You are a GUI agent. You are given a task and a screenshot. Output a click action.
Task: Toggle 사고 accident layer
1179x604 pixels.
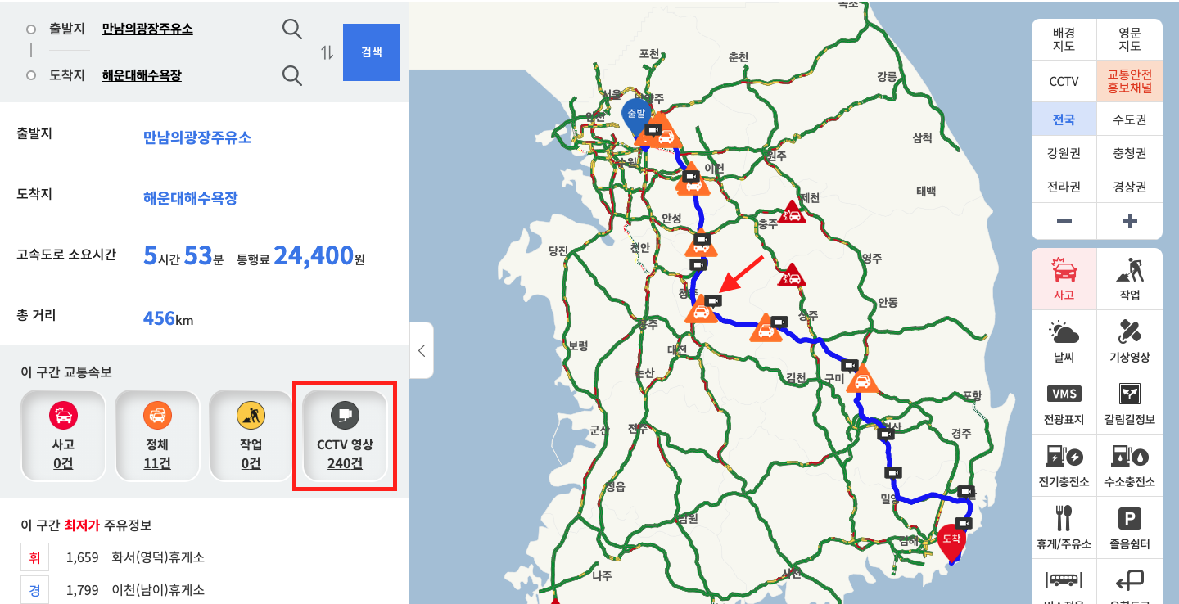click(x=1064, y=279)
